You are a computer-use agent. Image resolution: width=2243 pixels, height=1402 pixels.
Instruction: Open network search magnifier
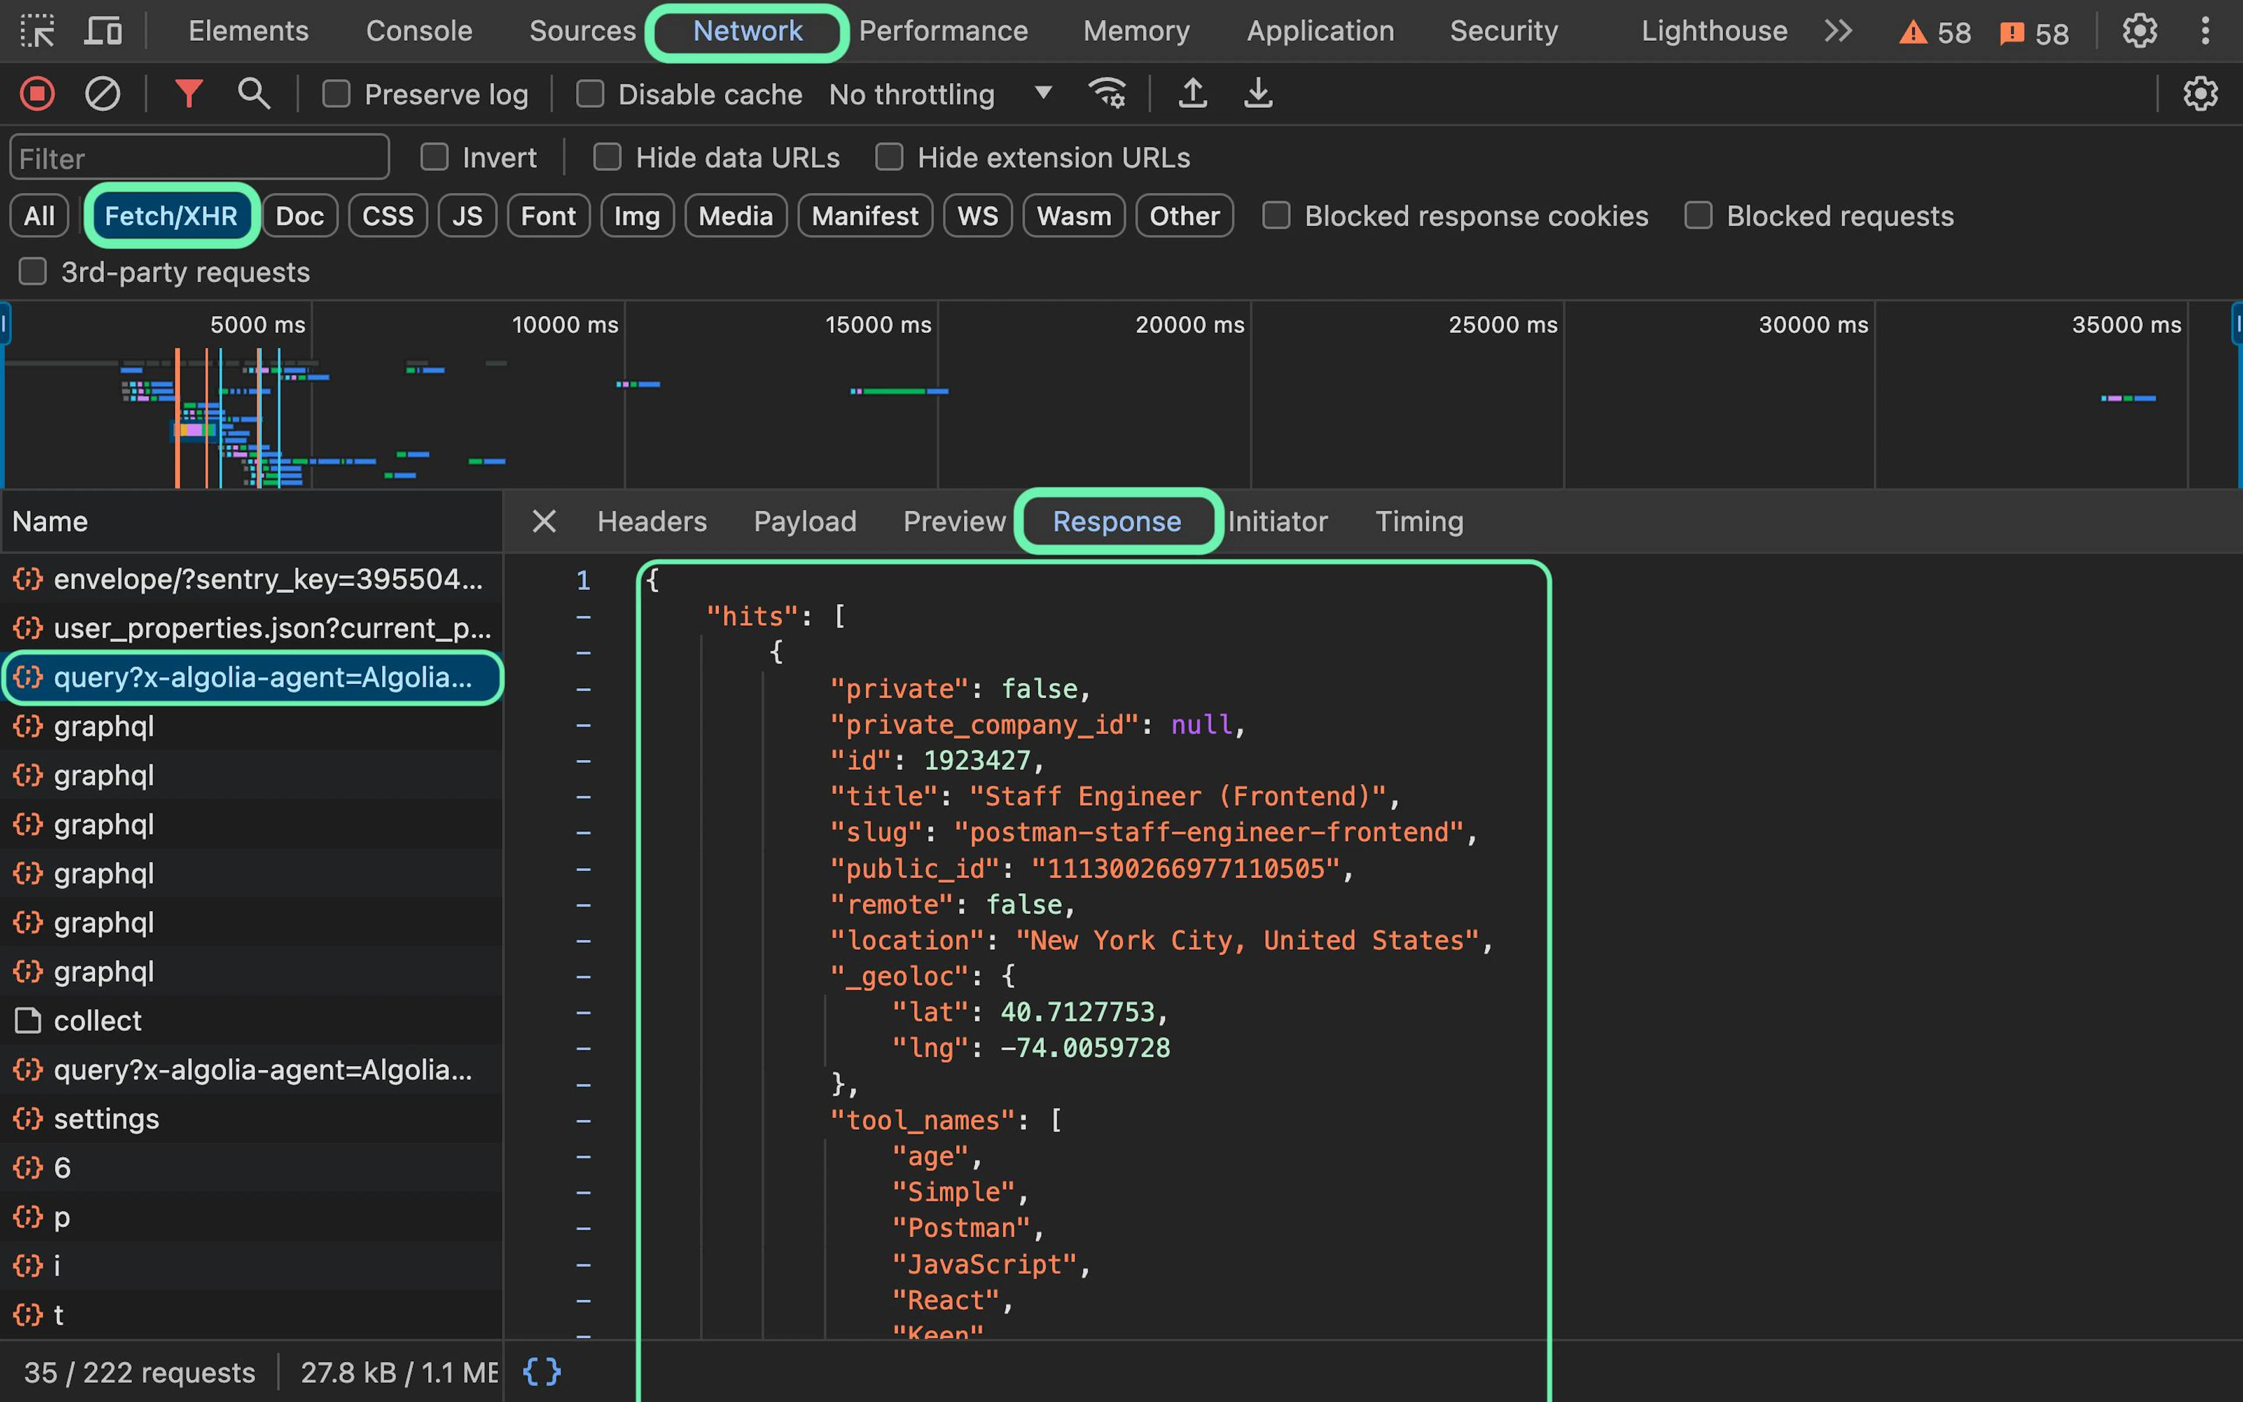pyautogui.click(x=253, y=93)
